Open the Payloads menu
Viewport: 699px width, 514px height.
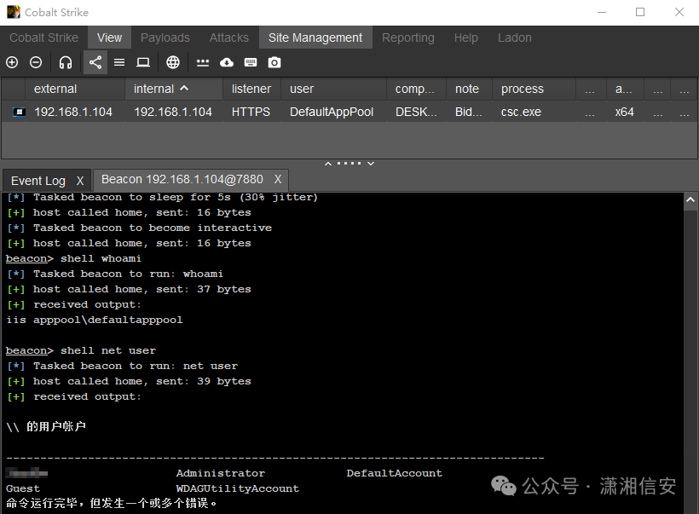(165, 38)
